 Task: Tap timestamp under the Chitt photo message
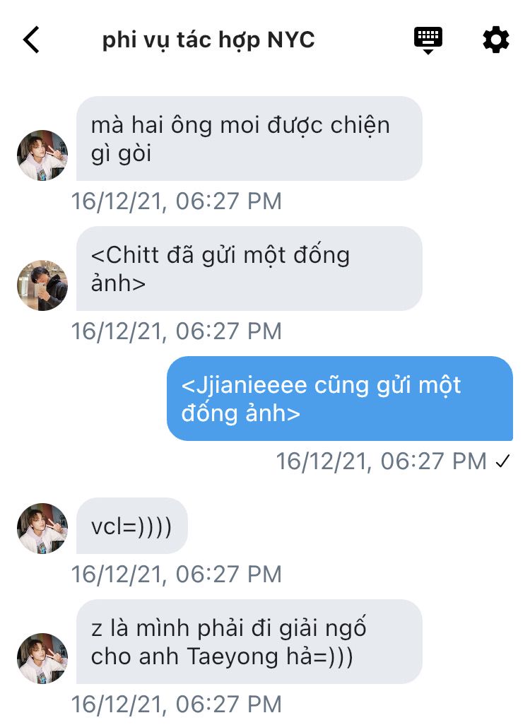[x=176, y=331]
